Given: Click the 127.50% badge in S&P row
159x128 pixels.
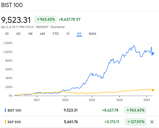Looking at the screenshot, I should point(136,122).
